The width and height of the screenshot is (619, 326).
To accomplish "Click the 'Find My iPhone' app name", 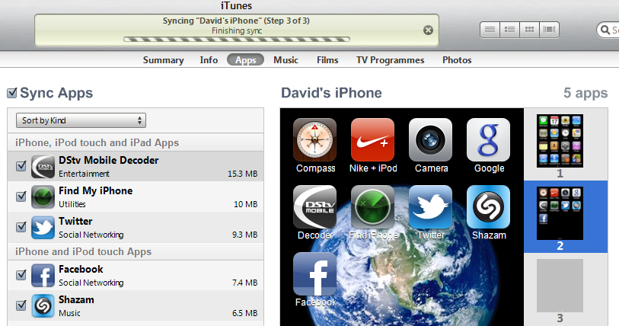I will click(95, 191).
